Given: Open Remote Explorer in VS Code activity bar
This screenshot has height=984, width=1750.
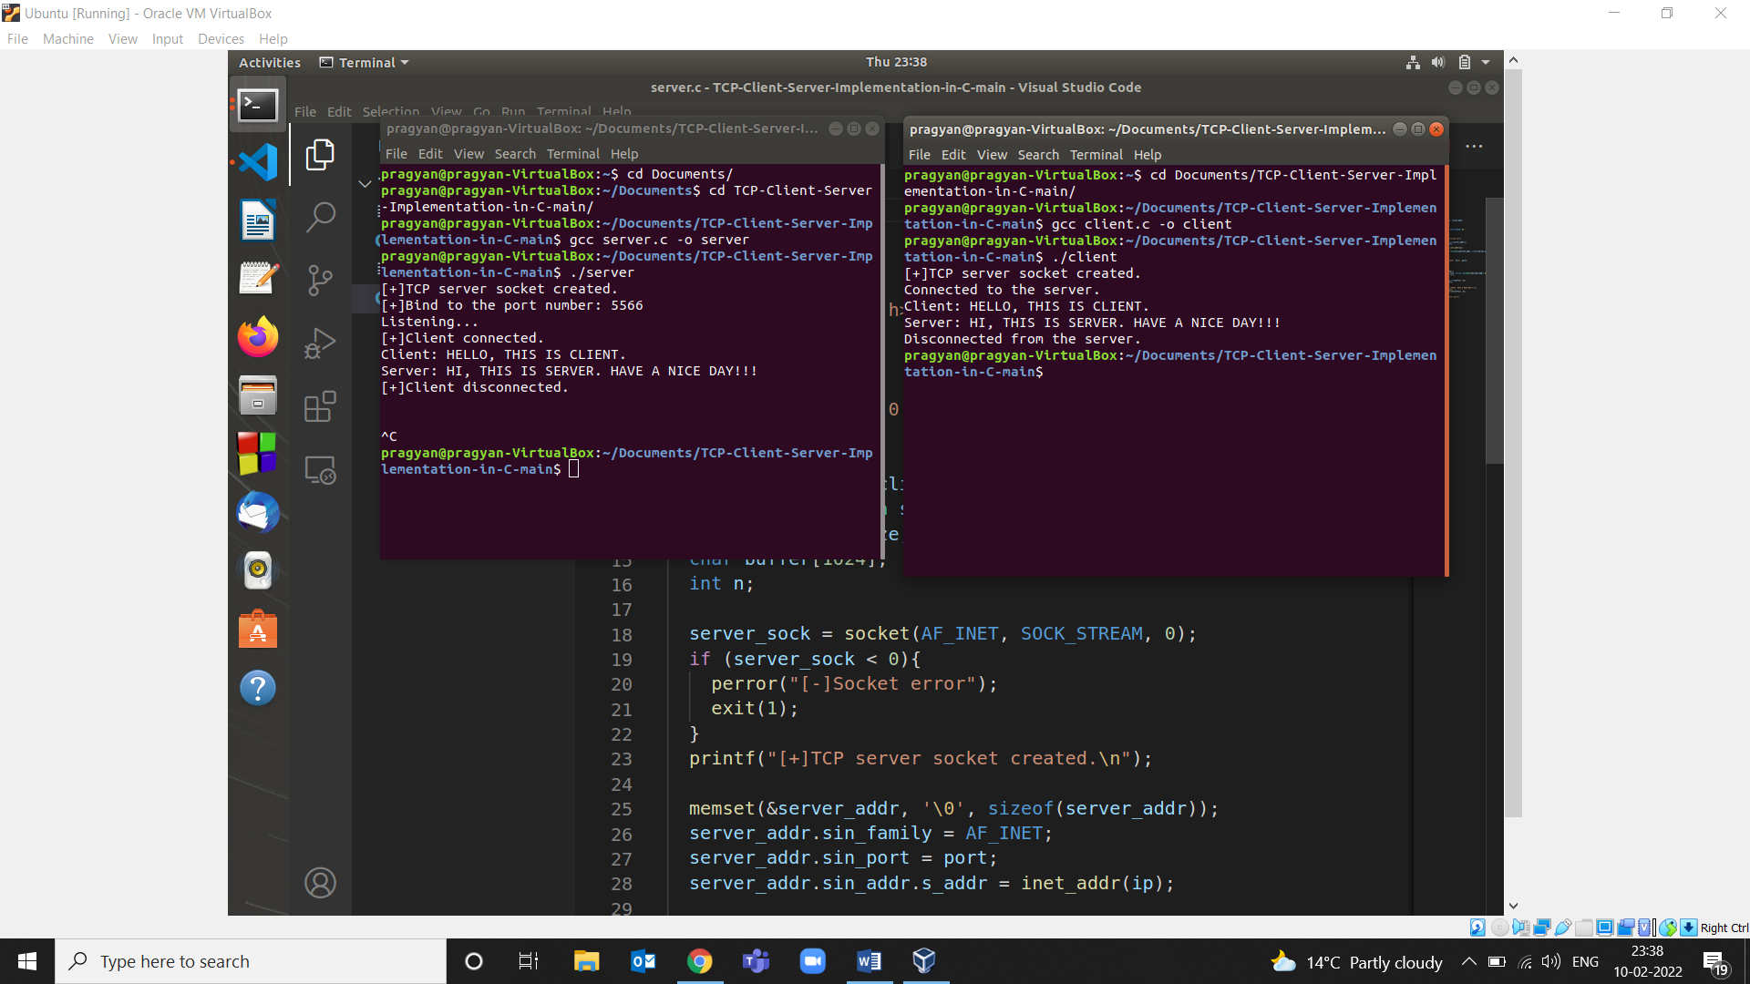Looking at the screenshot, I should [x=320, y=469].
